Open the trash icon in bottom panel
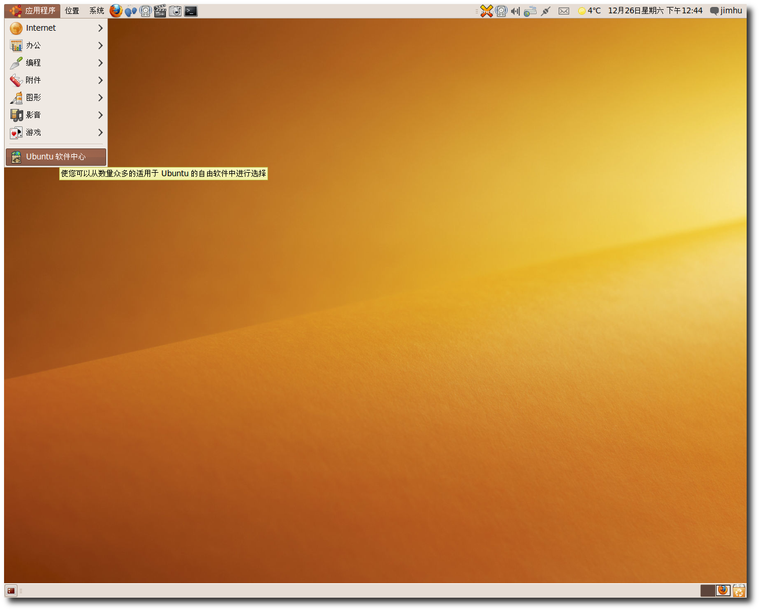The image size is (760, 611). point(739,591)
